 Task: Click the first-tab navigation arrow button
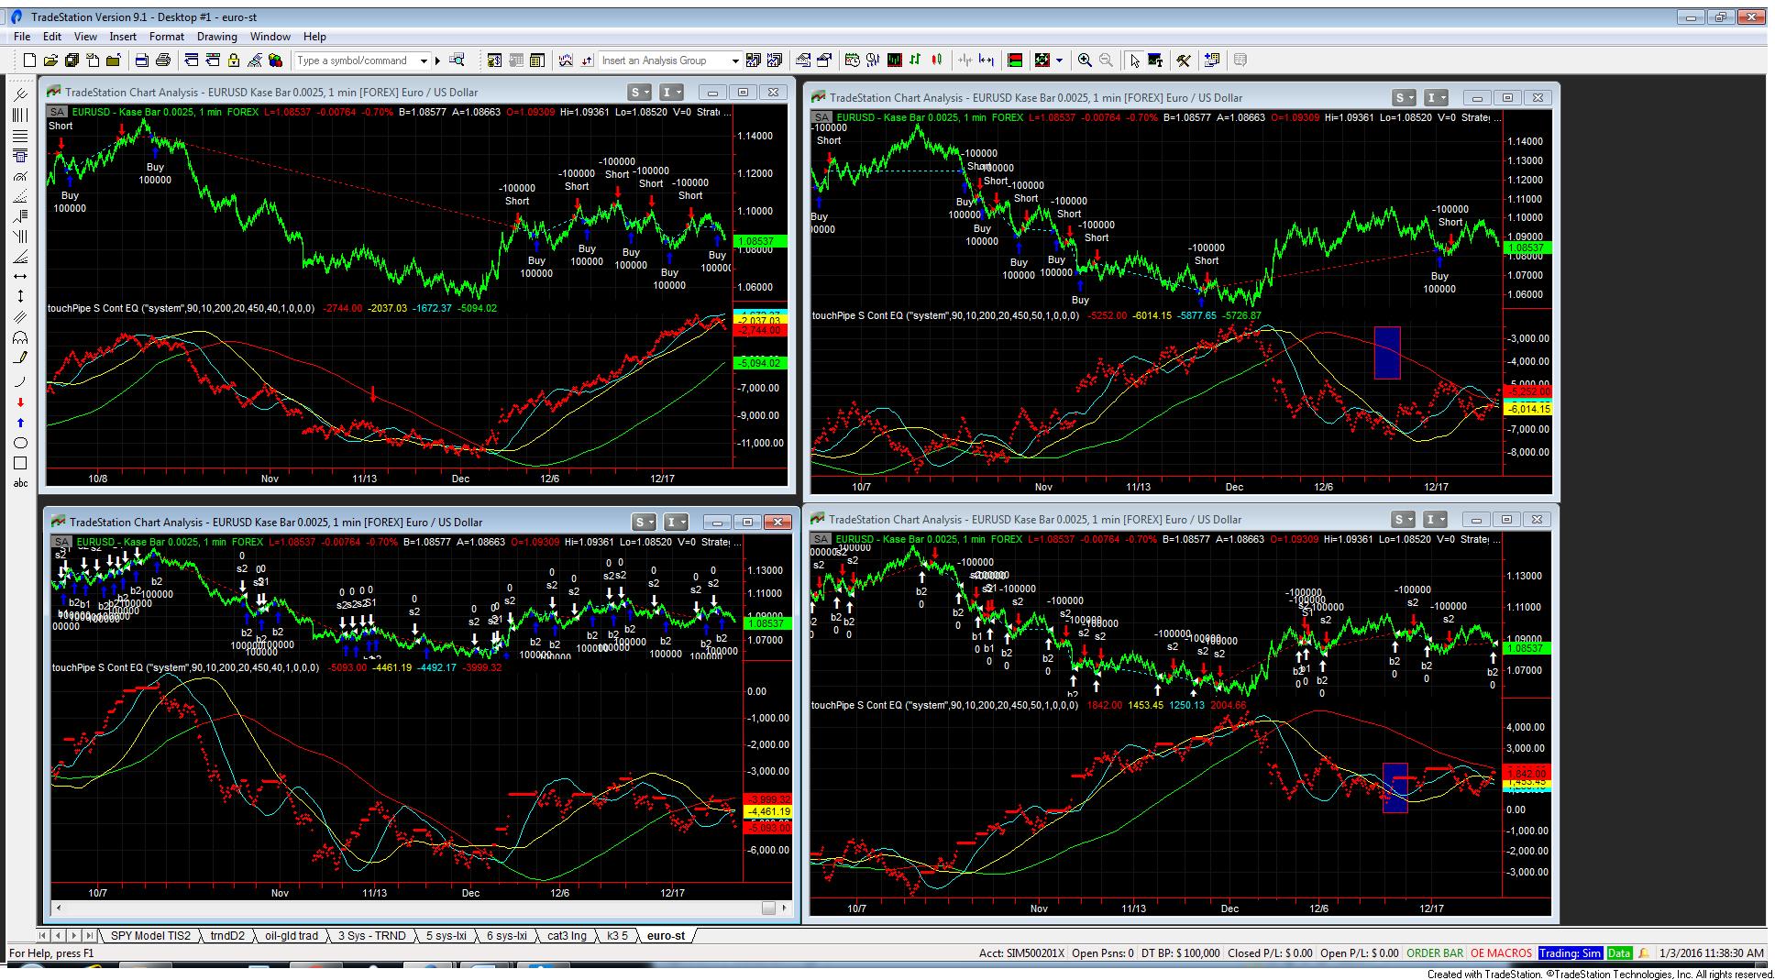click(43, 935)
